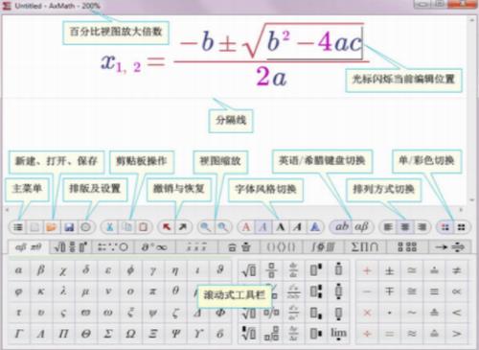The image size is (479, 350).
Task: Choose the bold upright A font style
Action: point(281,227)
